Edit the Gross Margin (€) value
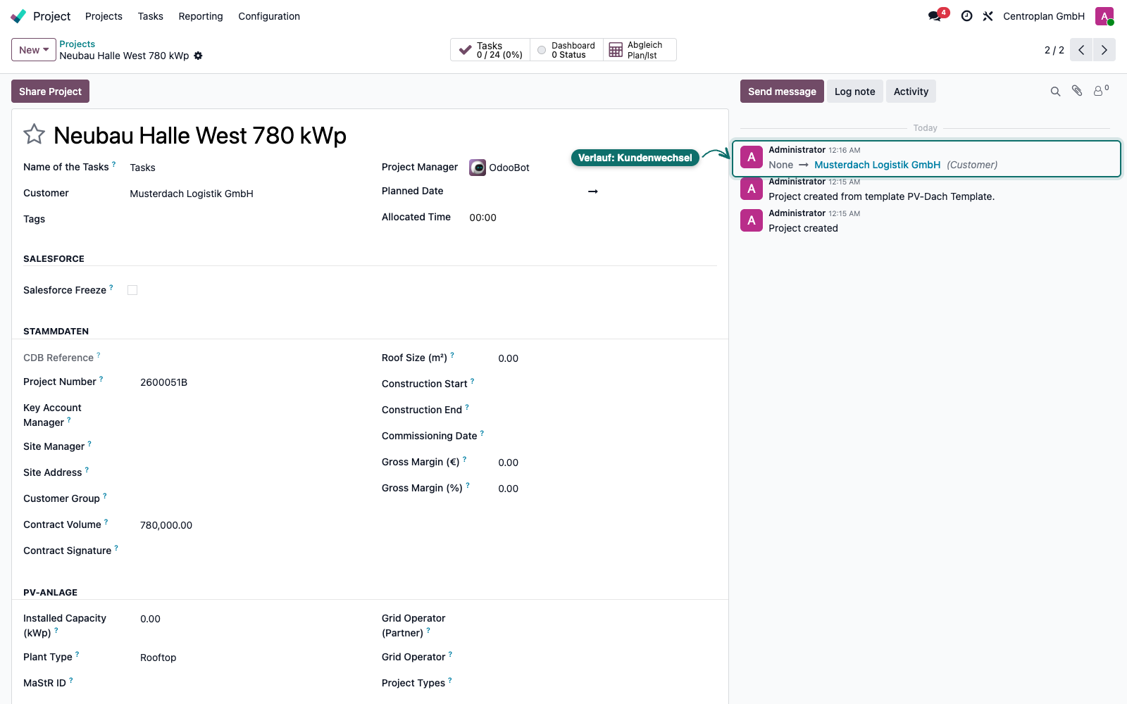Screen dimensions: 1127x704 [x=509, y=463]
